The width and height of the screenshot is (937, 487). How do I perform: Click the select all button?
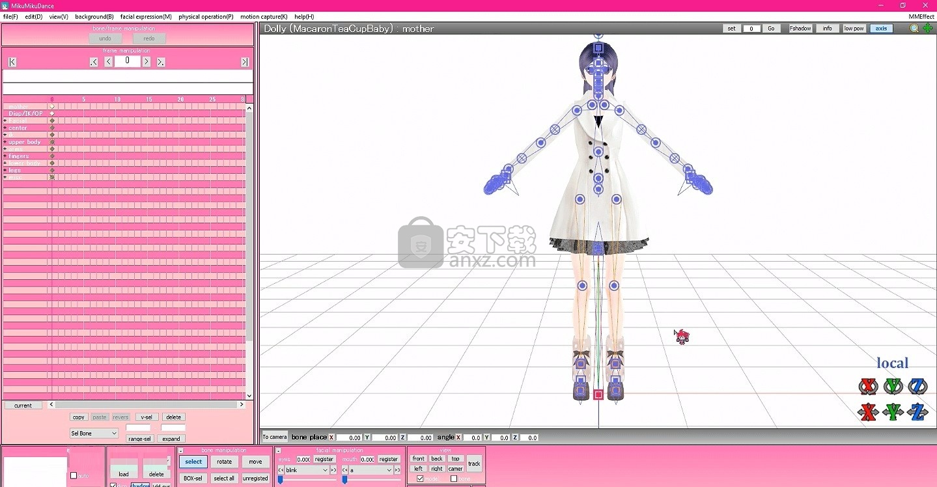pos(224,478)
